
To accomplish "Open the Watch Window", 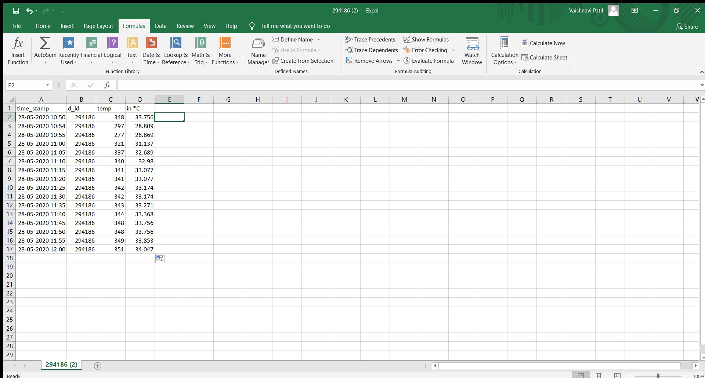I will 472,51.
